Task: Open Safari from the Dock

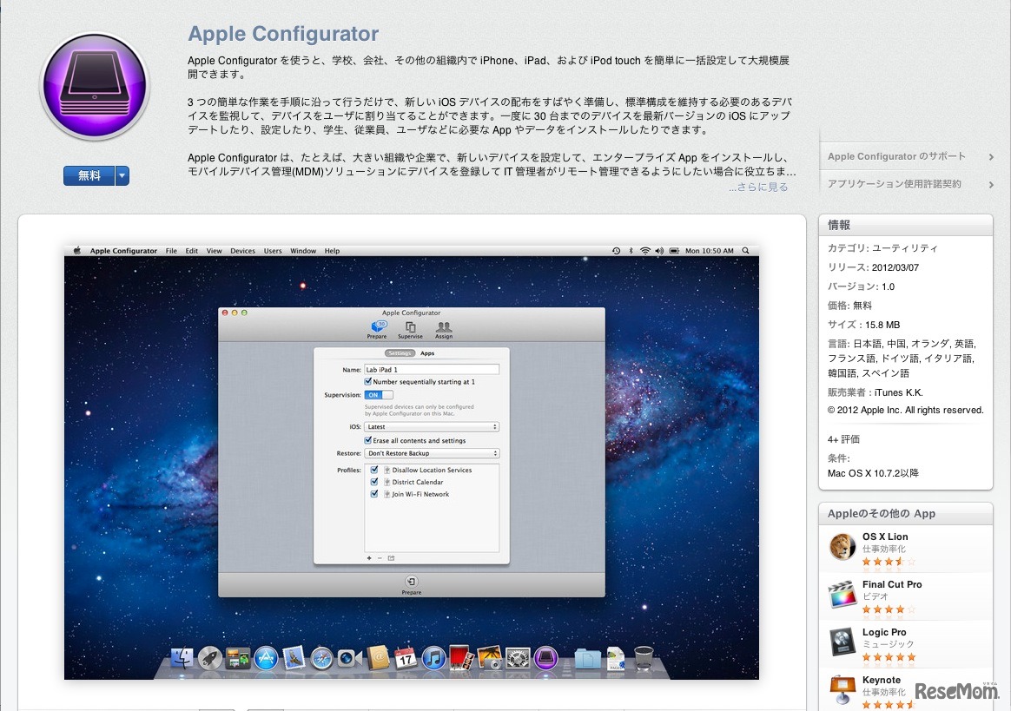Action: click(x=322, y=658)
